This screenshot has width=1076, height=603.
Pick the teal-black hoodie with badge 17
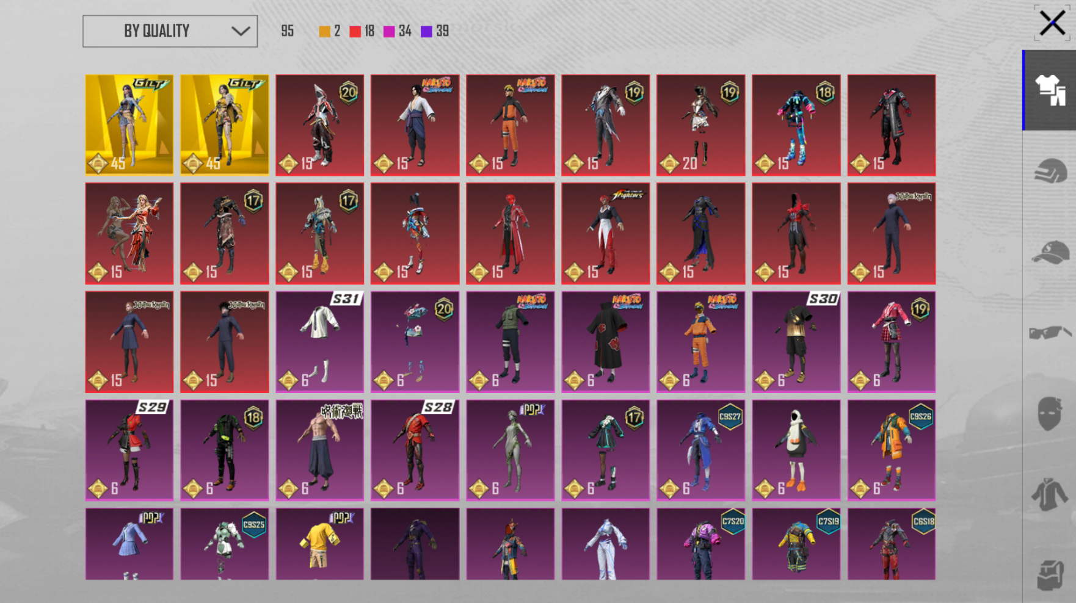pyautogui.click(x=606, y=450)
